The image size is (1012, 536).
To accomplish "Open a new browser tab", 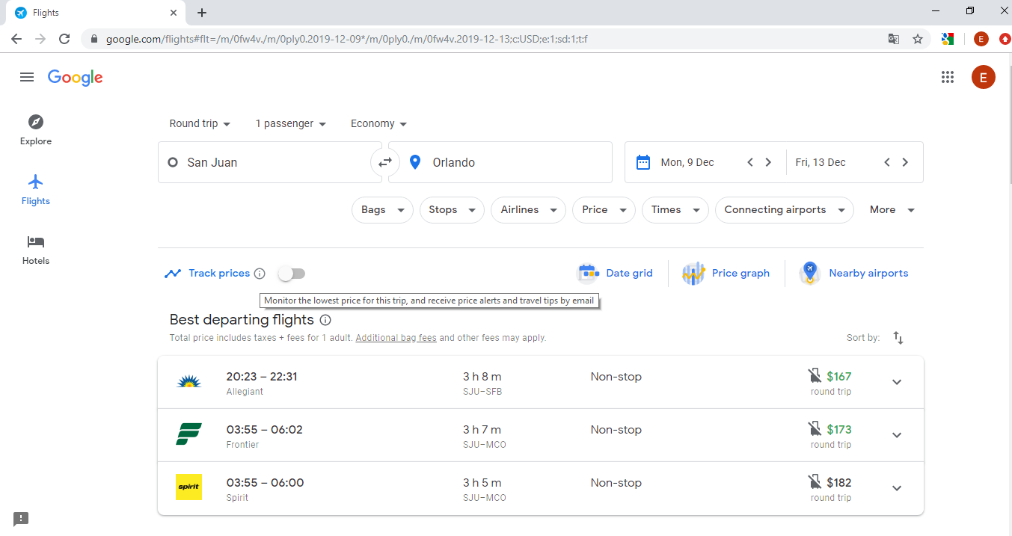I will 202,13.
